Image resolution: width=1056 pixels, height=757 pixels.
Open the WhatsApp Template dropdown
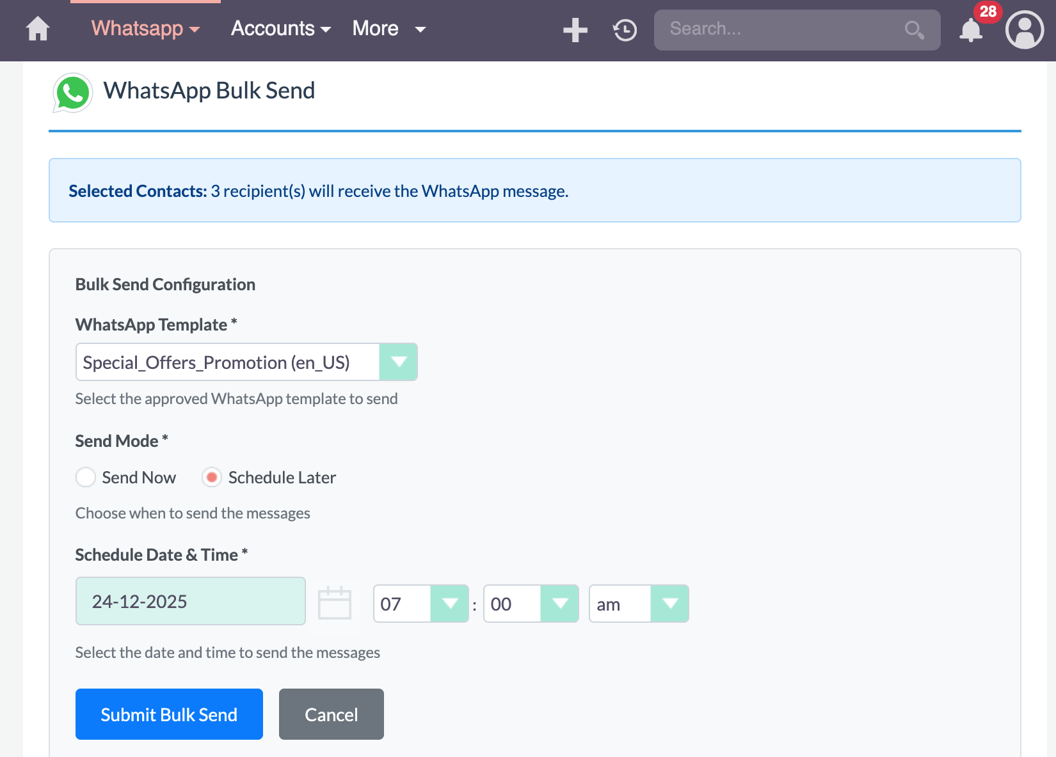point(399,362)
